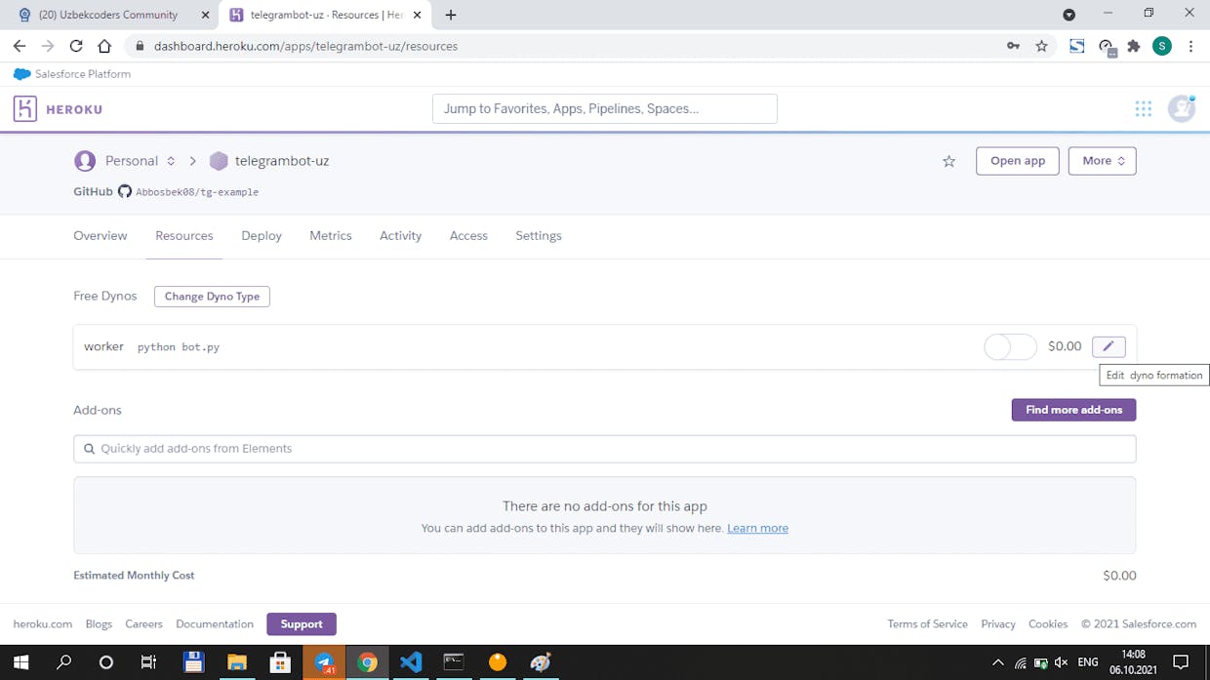Switch to the Uzbekcoders Community browser tab
Screen dimensions: 1210x680
[109, 15]
